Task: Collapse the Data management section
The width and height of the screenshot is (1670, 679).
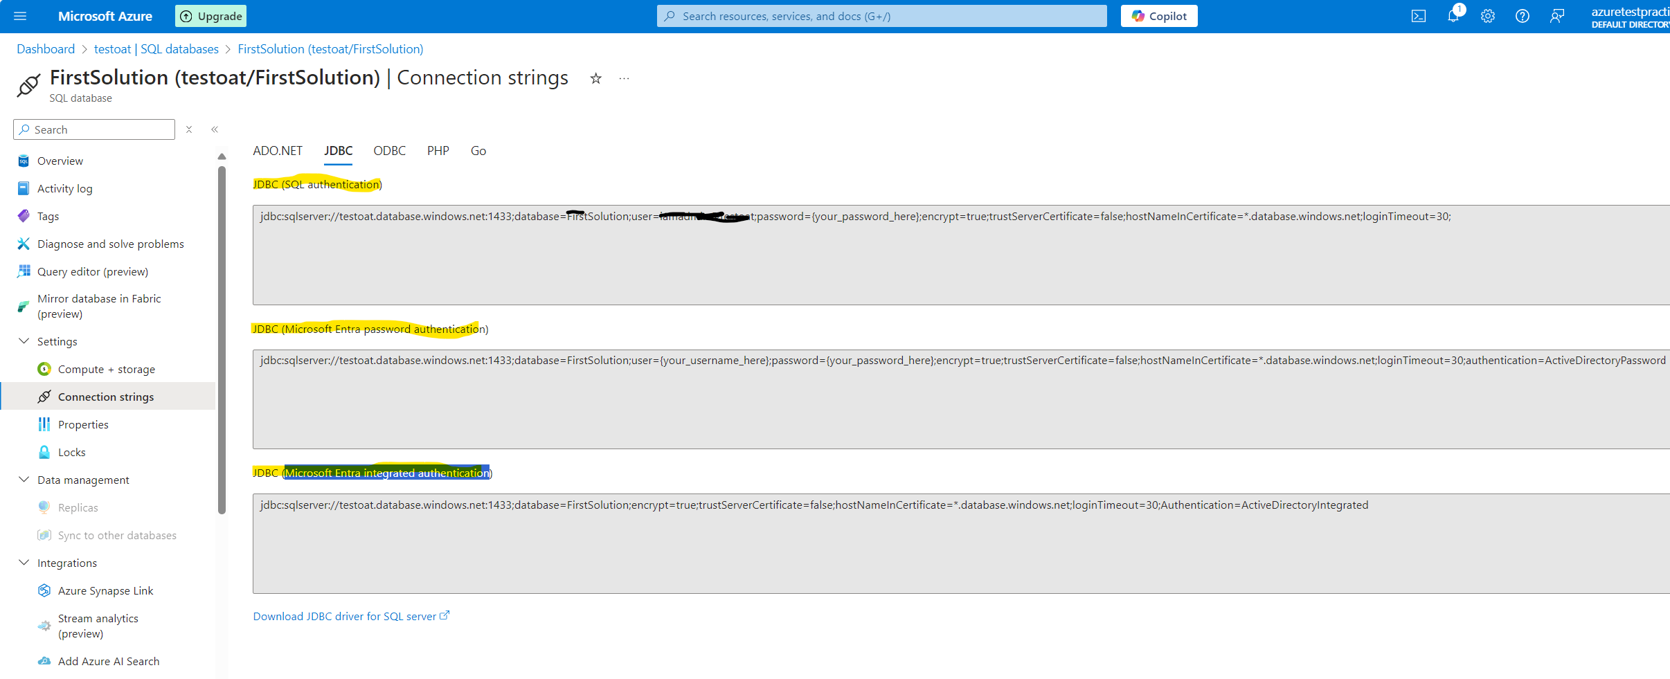Action: coord(24,480)
